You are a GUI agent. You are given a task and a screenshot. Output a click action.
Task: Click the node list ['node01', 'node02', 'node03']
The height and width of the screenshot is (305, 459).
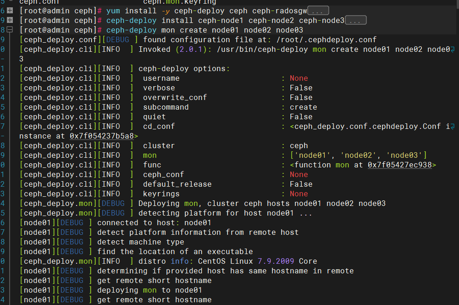point(358,156)
